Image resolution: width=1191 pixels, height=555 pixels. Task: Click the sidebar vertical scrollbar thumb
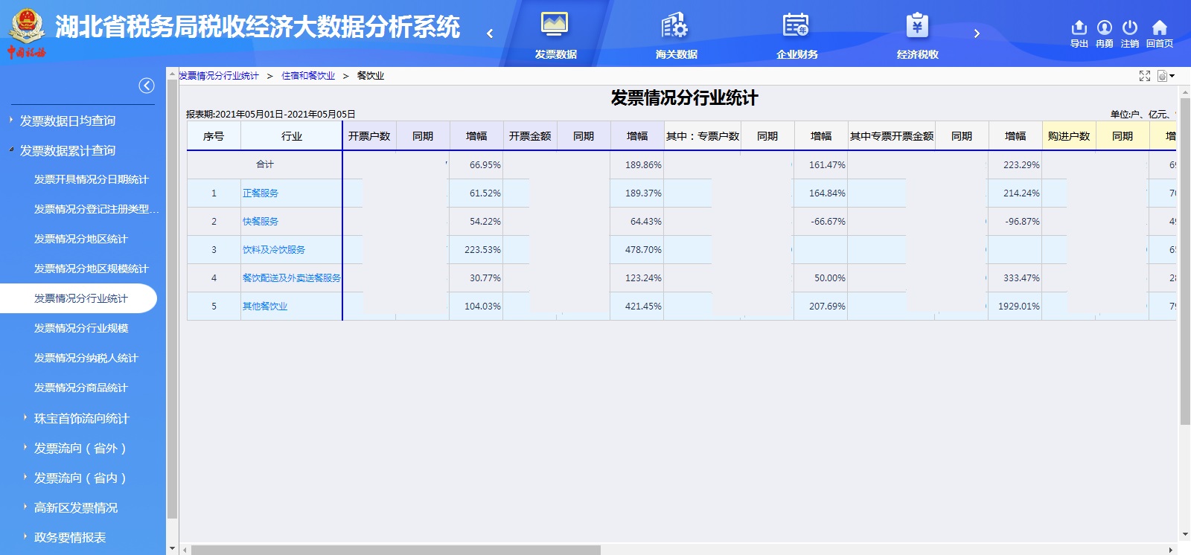[173, 298]
